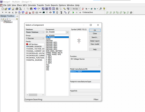Screen dimensions: 145x112
Task: Open Multisim Help yellow question mark icon
Action: (x=104, y=9)
